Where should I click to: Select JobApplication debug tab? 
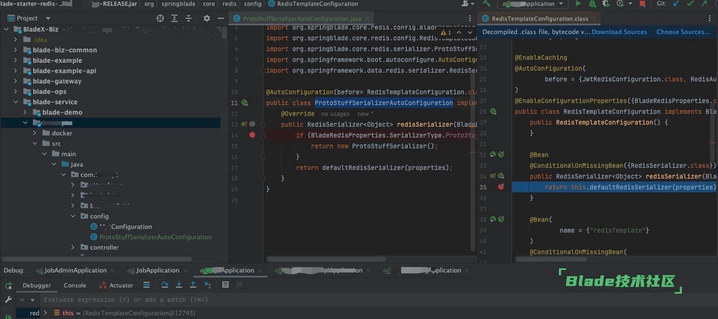pos(157,270)
